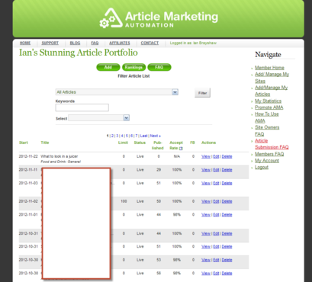Open How To Use AMA link
Screen dimensions: 312x282
click(267, 117)
